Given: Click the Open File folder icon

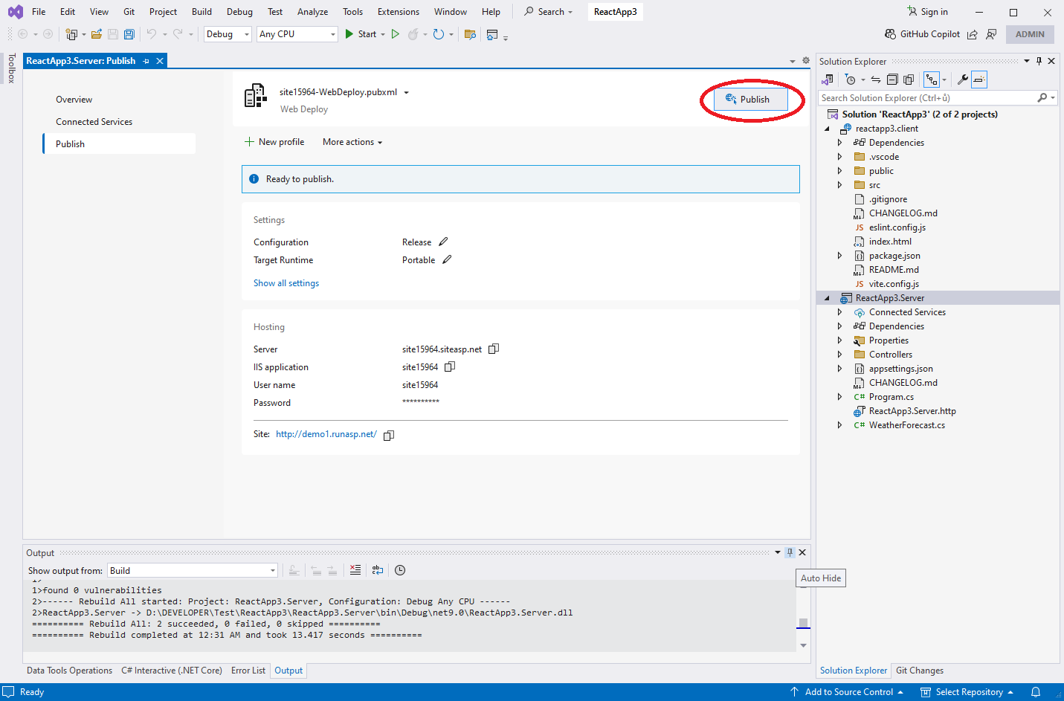Looking at the screenshot, I should tap(97, 34).
